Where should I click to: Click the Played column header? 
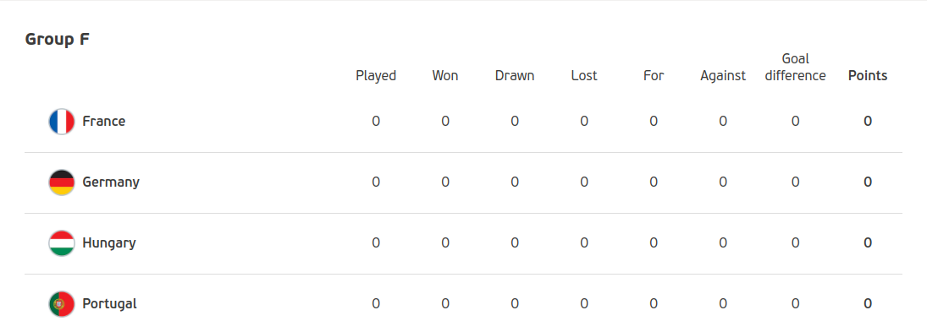(x=376, y=76)
